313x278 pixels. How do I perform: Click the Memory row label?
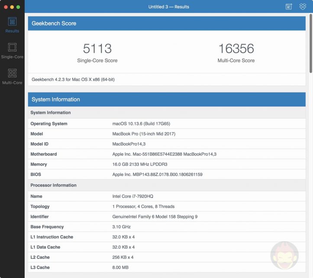tap(39, 164)
